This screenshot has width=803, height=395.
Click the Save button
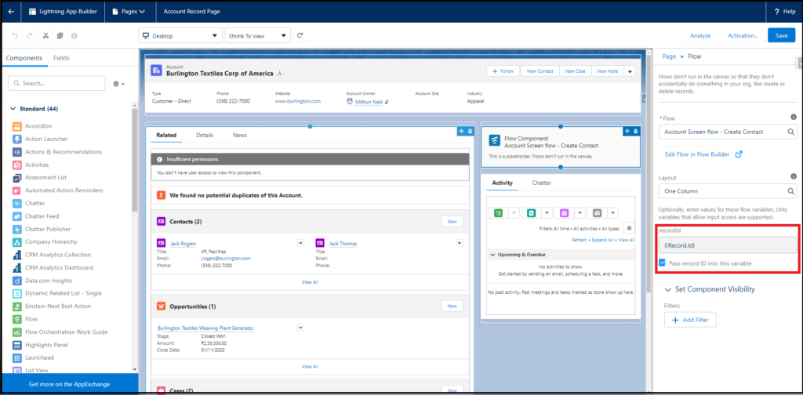click(782, 36)
